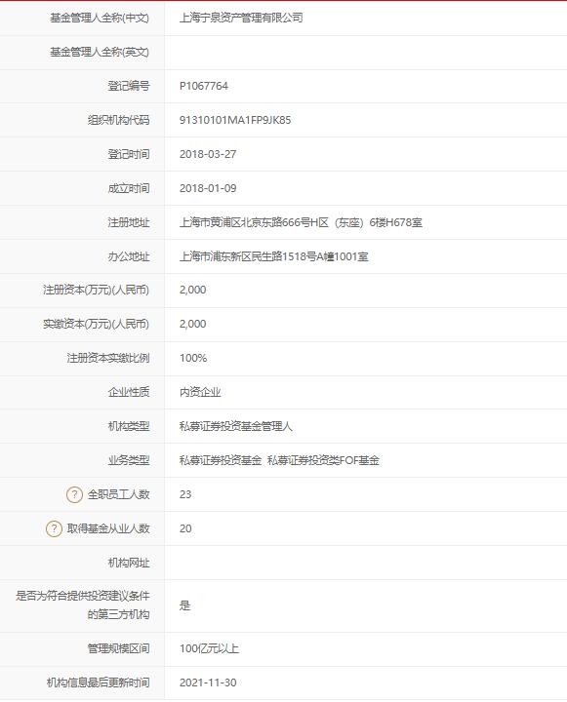Click the help icon beside 取得基金从业人数
This screenshot has height=702, width=567.
tap(54, 528)
